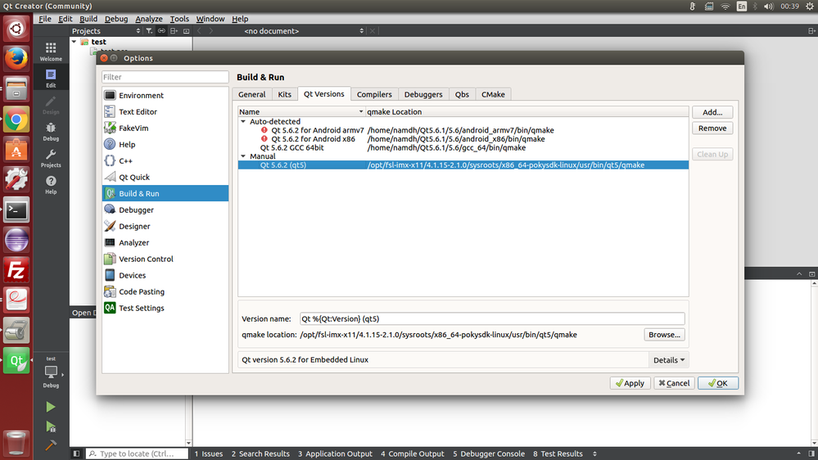Image resolution: width=818 pixels, height=460 pixels.
Task: Click the green Run button
Action: (51, 407)
